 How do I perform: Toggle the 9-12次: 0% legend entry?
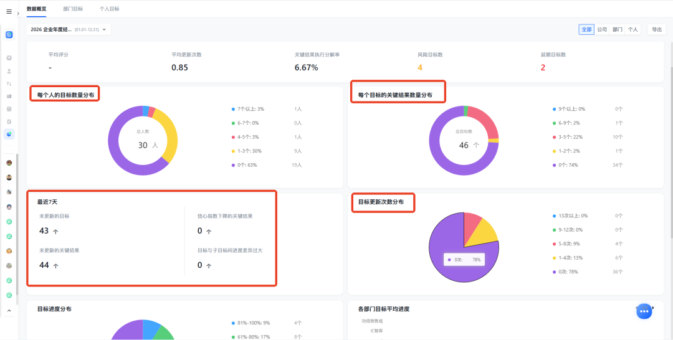point(569,230)
